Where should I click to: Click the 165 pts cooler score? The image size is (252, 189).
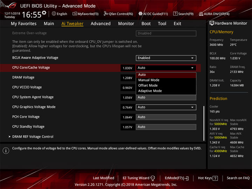tap(215, 112)
